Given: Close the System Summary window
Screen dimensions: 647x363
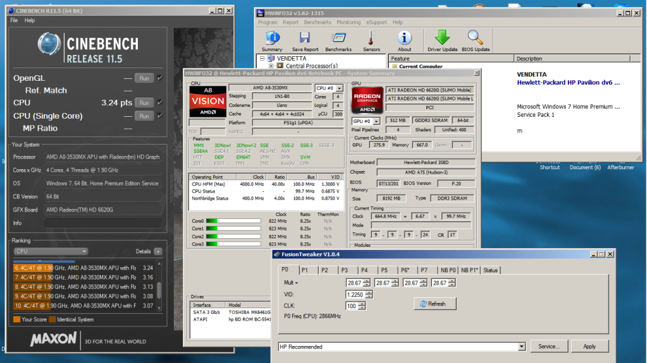Looking at the screenshot, I should pos(477,73).
